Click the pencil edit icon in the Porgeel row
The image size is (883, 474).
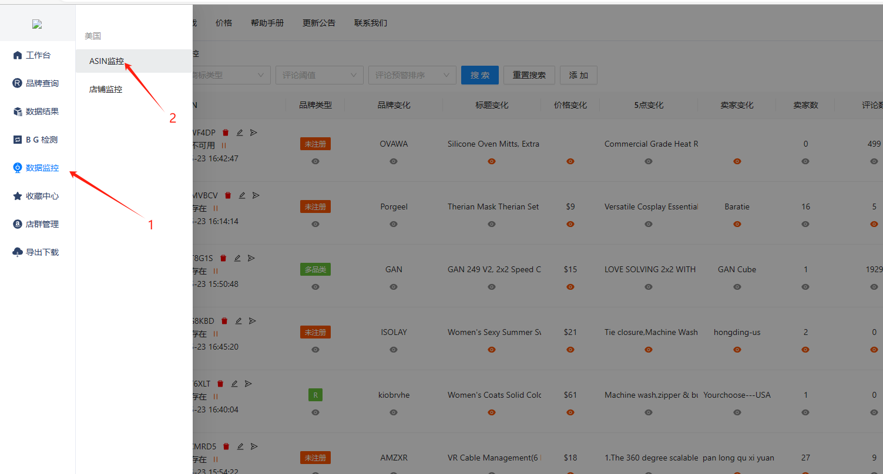tap(241, 195)
